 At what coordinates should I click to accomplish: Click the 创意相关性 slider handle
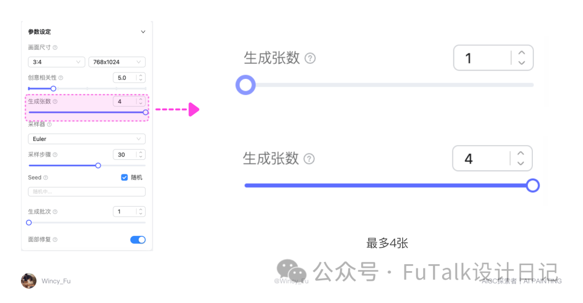pyautogui.click(x=53, y=89)
